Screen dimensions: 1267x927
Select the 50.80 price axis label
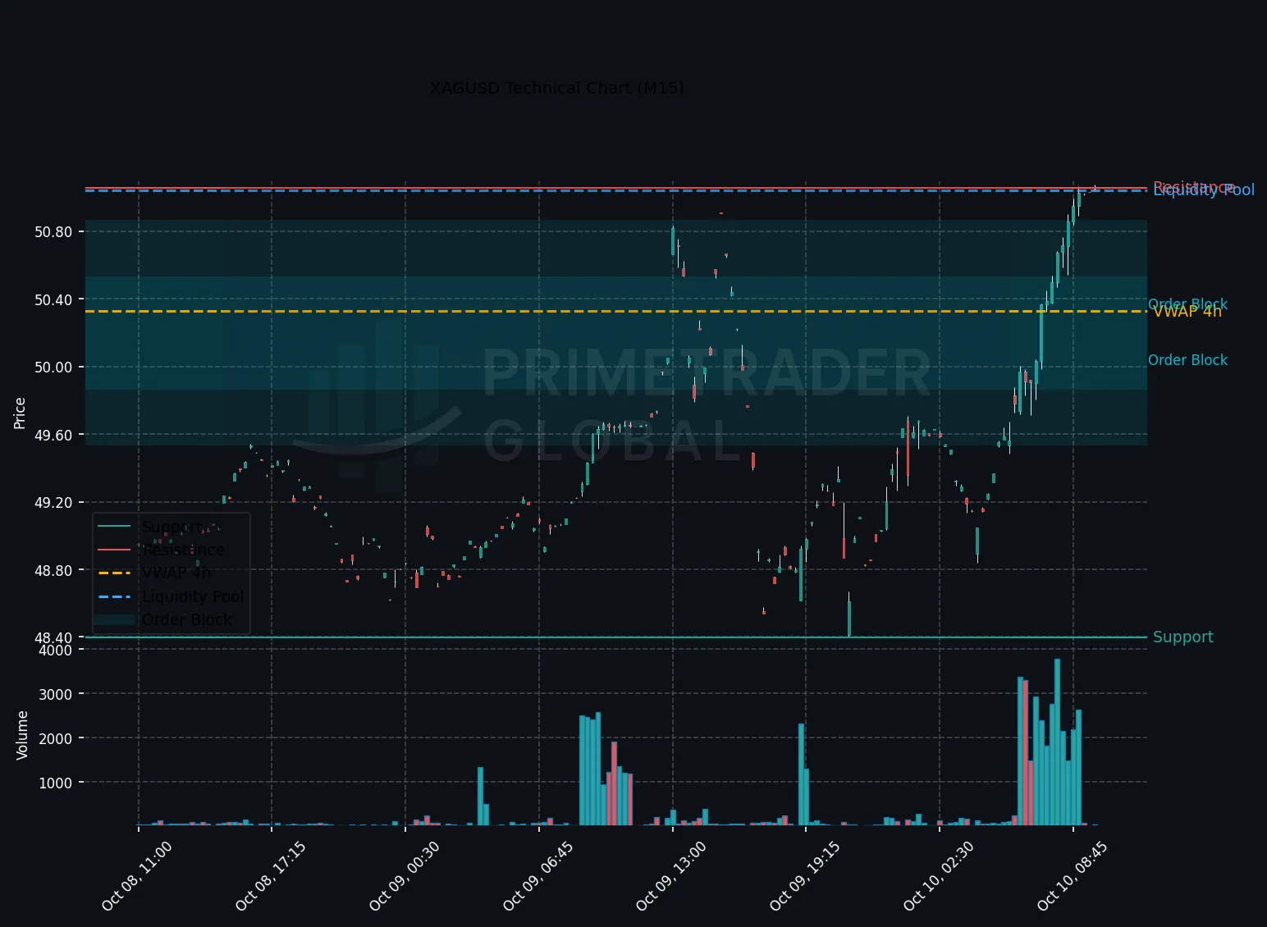click(x=53, y=232)
